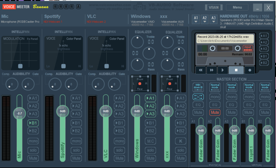
Task: Solo the Spottify strip
Action: (x=76, y=150)
